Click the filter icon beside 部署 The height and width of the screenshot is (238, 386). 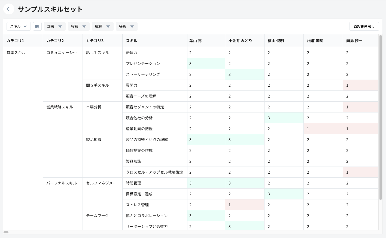[x=60, y=26]
